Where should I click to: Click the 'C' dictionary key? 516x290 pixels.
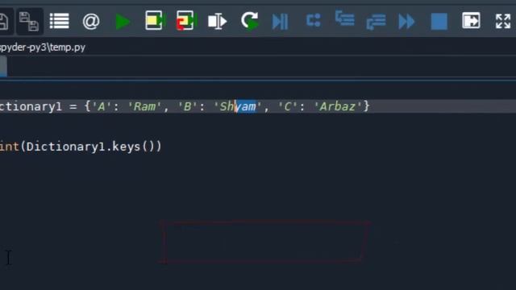(x=287, y=106)
